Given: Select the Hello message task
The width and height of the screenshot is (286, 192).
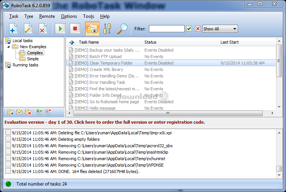Looking at the screenshot, I should click(171, 108).
